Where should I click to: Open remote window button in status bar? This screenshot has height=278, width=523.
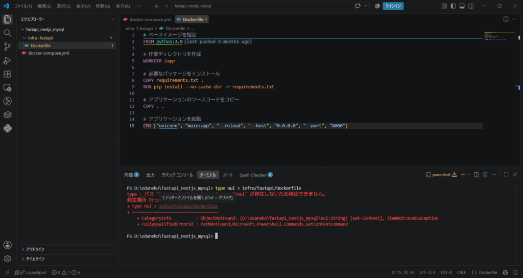tap(7, 272)
